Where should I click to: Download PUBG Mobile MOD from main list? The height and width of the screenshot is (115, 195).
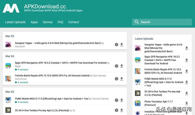coord(122,100)
